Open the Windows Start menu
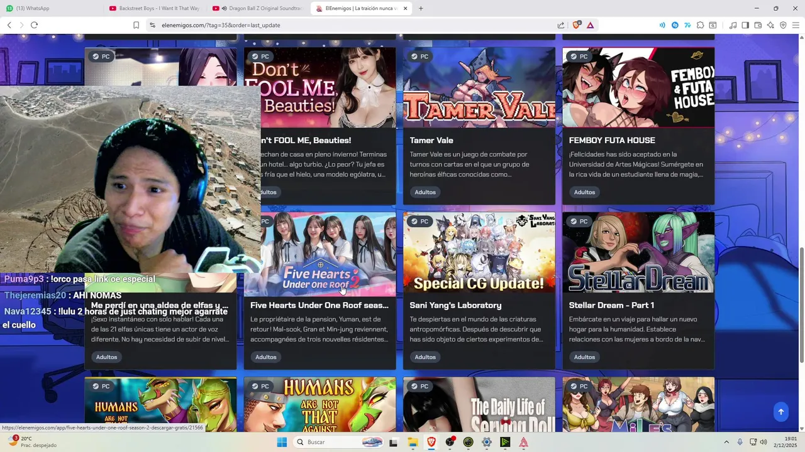 coord(282,442)
